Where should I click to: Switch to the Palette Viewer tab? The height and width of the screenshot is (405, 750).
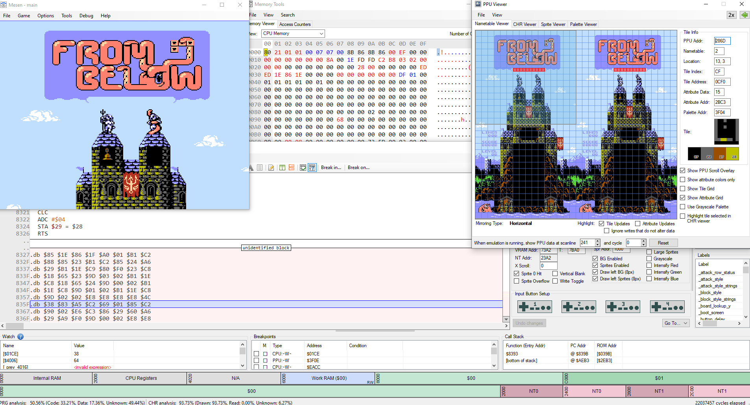click(x=583, y=24)
